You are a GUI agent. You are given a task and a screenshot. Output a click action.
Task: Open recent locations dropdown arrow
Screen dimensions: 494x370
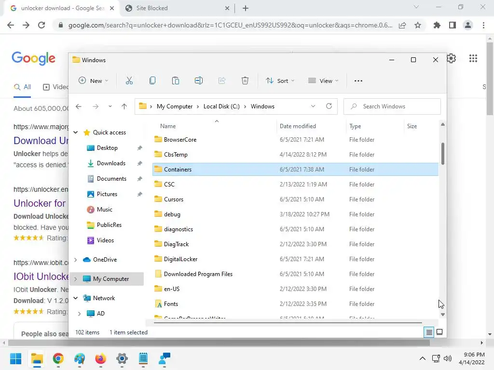110,106
